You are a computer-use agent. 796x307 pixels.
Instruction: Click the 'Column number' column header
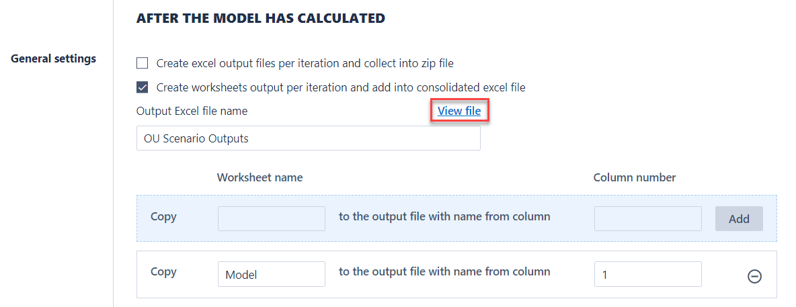[x=634, y=177]
